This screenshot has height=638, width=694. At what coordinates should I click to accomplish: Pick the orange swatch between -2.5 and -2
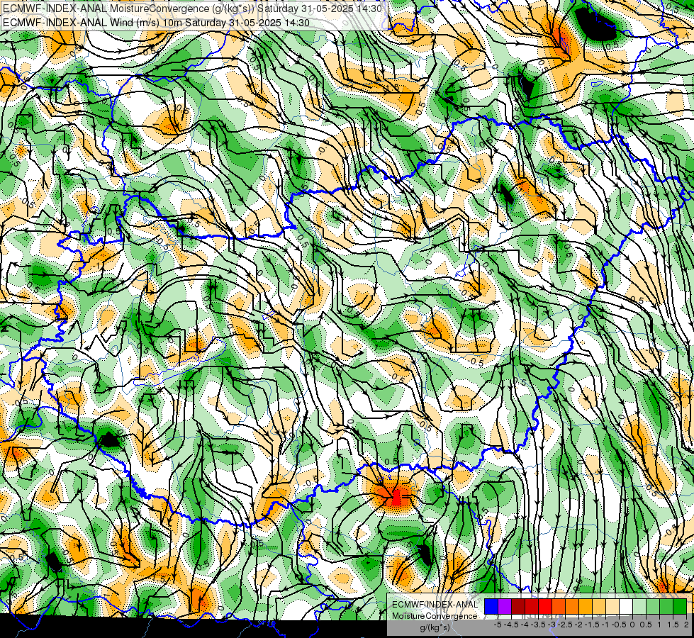[x=572, y=606]
